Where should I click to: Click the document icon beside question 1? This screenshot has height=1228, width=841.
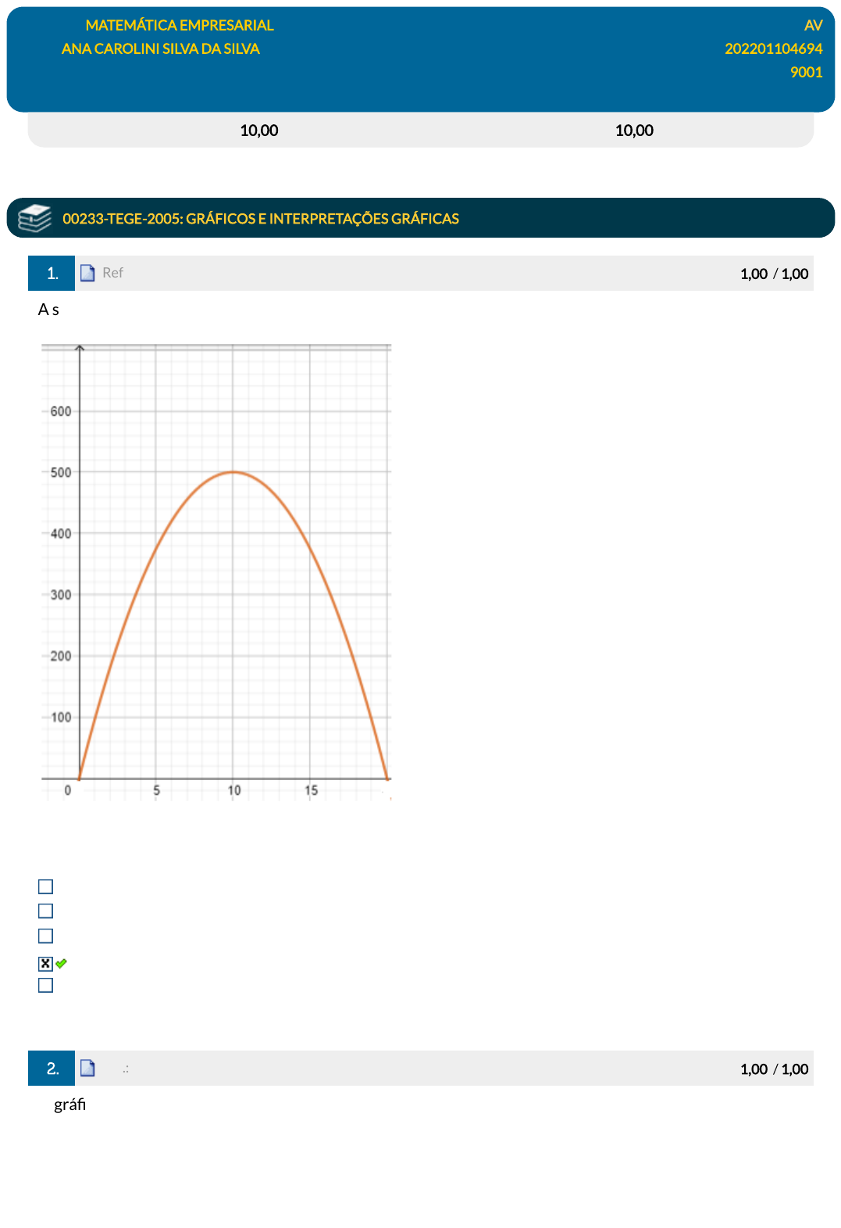tap(87, 273)
